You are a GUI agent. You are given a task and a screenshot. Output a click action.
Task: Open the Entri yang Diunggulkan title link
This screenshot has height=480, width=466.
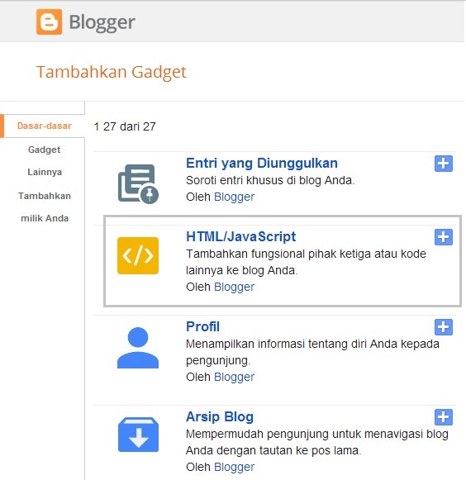(262, 163)
